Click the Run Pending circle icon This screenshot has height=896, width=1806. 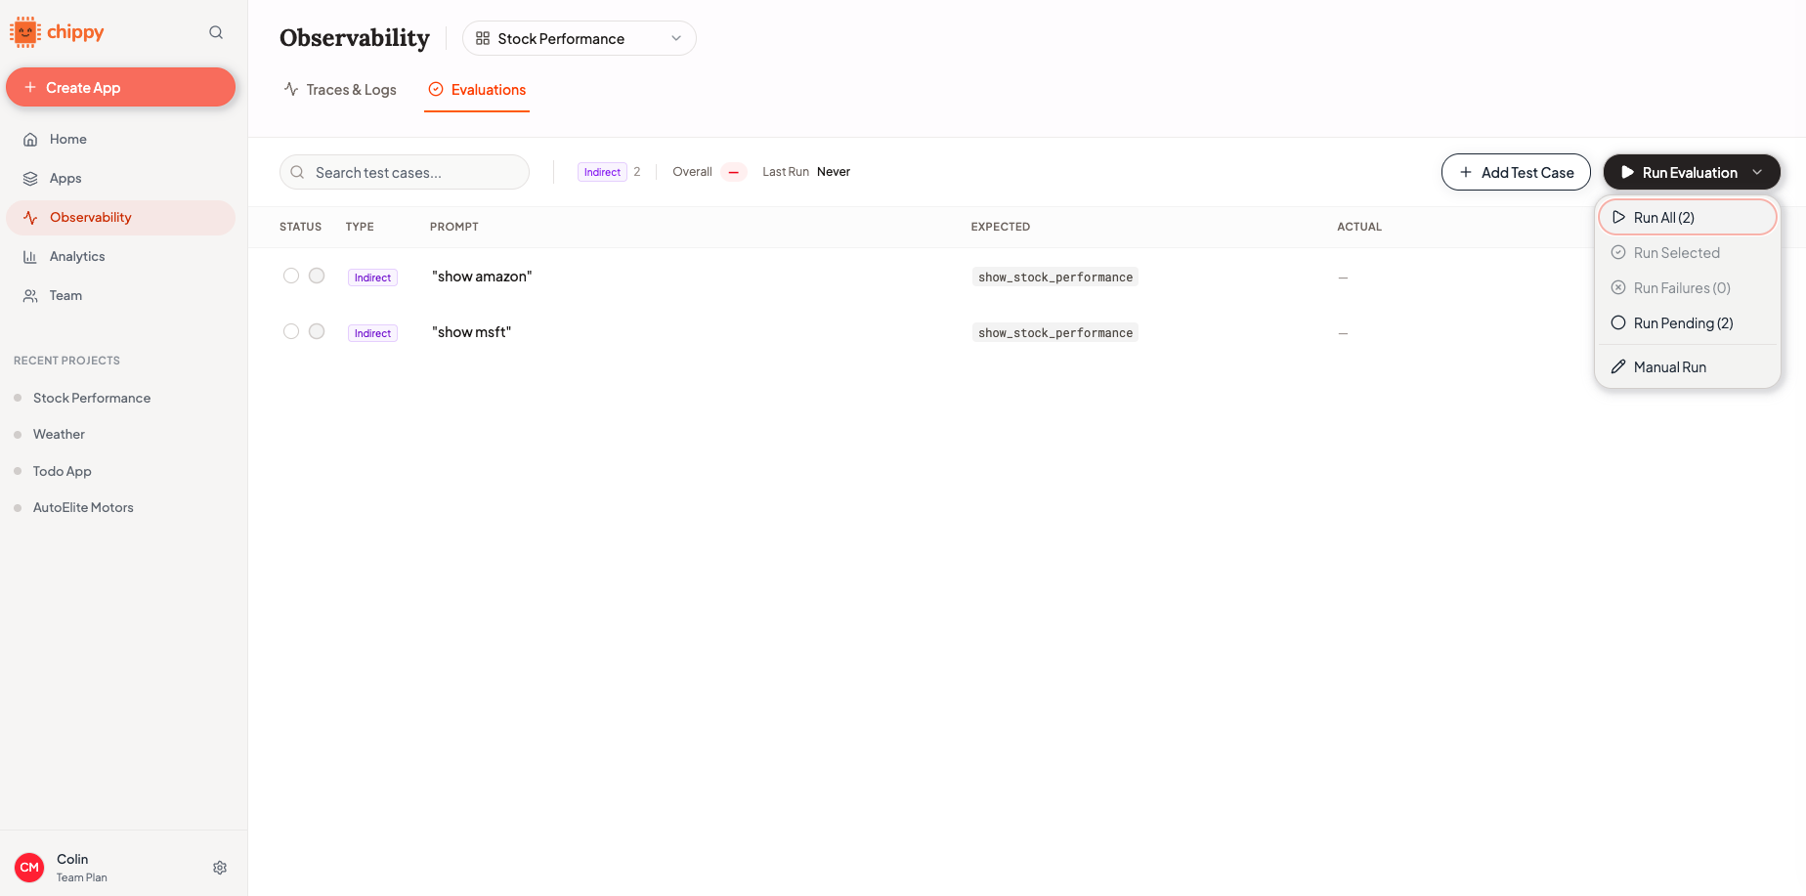tap(1618, 323)
